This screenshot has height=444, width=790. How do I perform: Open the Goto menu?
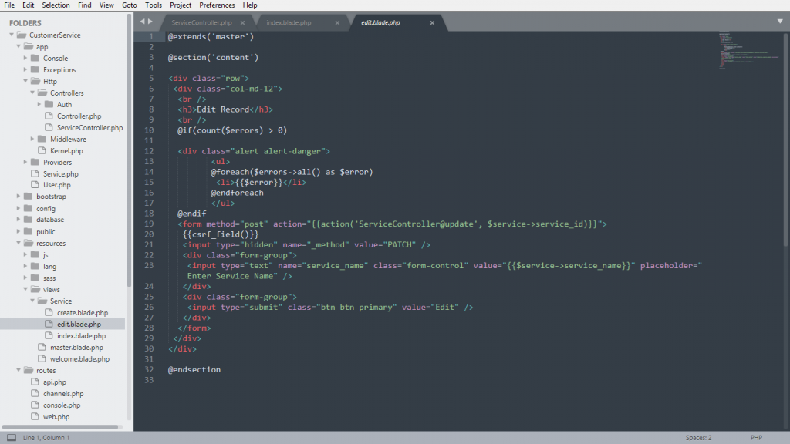129,5
